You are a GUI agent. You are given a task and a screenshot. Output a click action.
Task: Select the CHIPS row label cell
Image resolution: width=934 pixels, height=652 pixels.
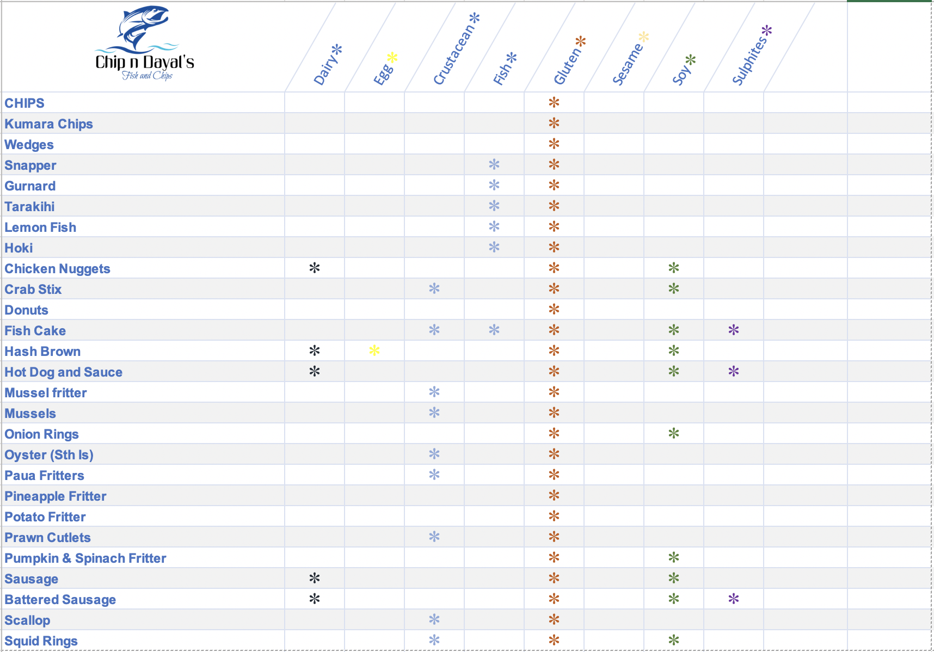point(24,103)
